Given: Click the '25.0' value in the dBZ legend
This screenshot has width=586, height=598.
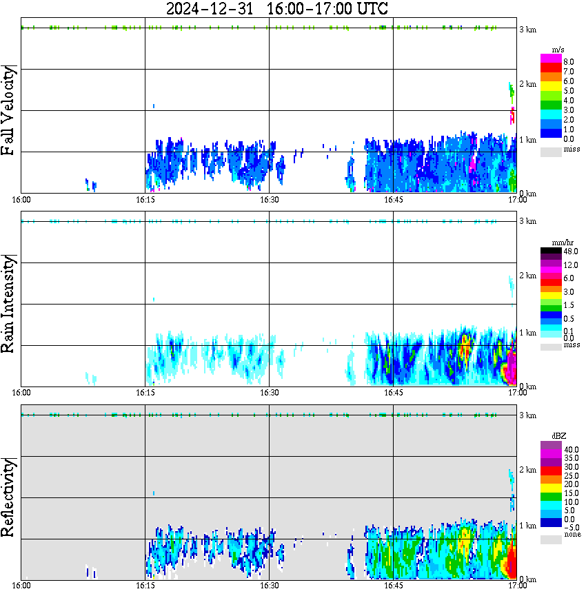Looking at the screenshot, I should coord(572,476).
